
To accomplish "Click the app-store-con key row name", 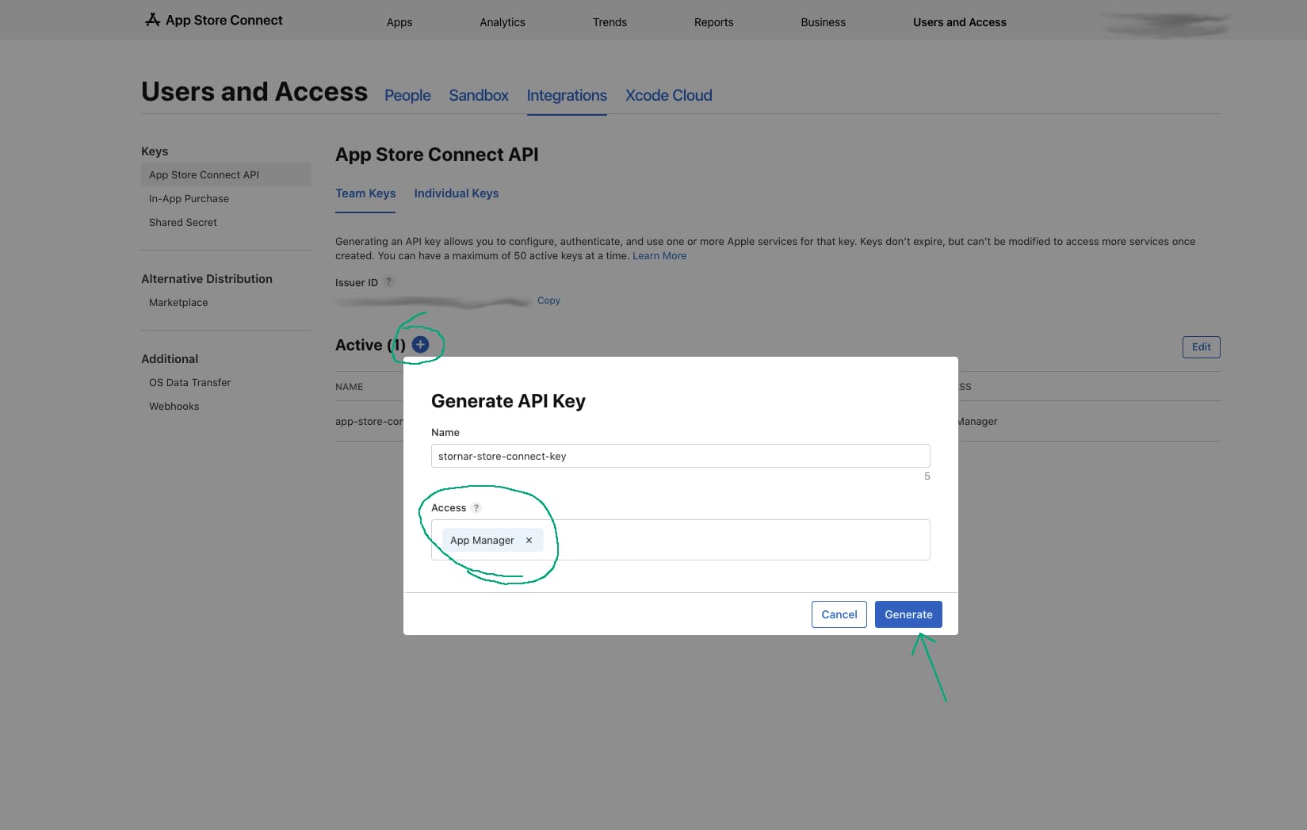I will tap(369, 421).
